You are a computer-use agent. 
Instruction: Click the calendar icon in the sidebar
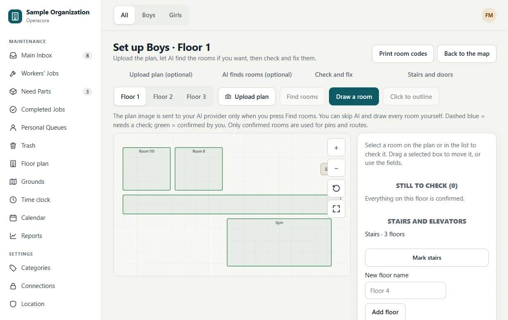coord(13,218)
